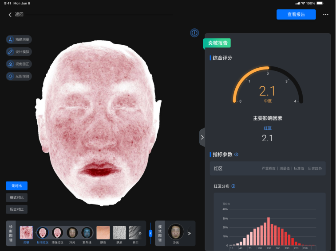Switch to 历史对比 history comparison
This screenshot has height=251, width=336.
[17, 209]
